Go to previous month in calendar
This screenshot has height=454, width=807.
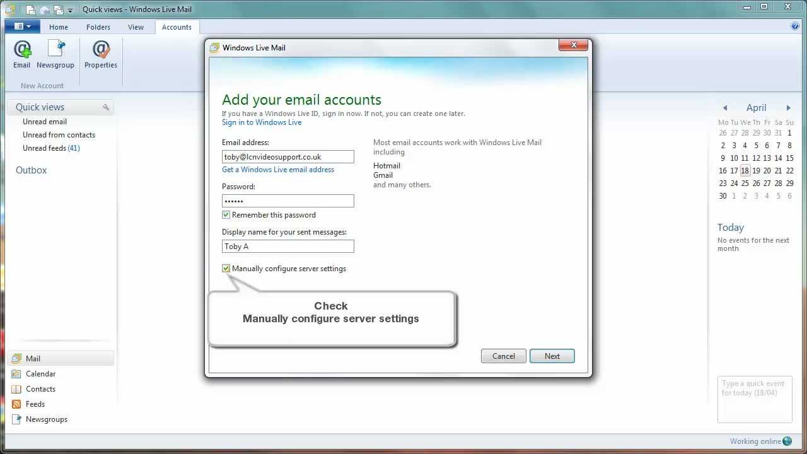725,108
